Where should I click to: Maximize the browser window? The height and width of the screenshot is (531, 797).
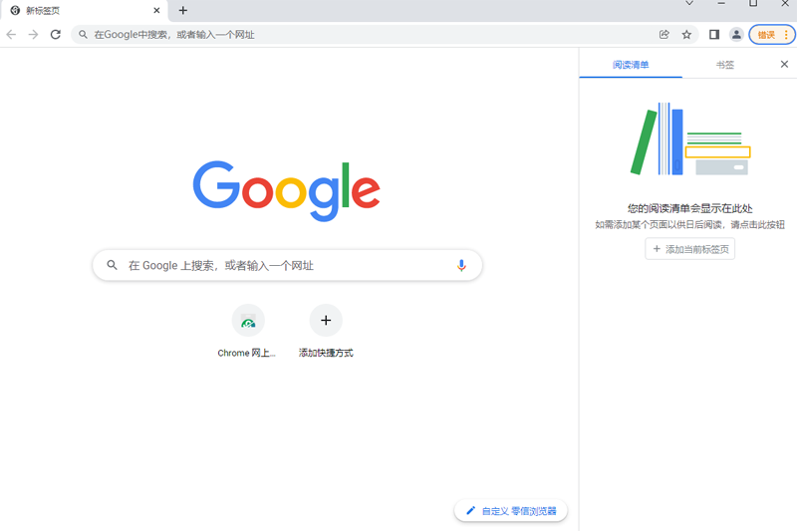tap(753, 3)
